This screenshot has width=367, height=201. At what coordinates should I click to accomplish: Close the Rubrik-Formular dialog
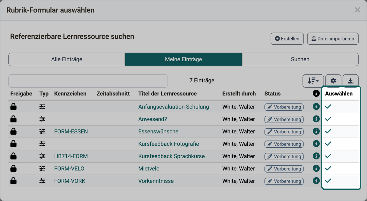coord(357,10)
